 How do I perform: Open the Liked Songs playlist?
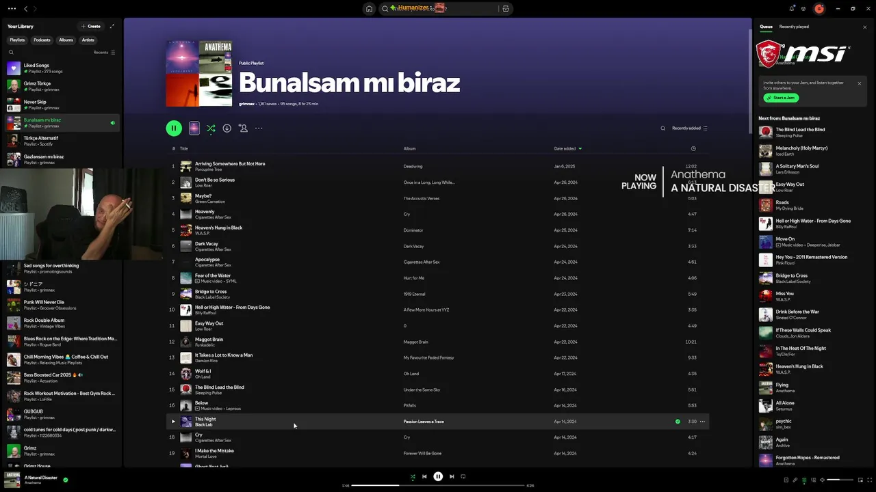(x=63, y=68)
